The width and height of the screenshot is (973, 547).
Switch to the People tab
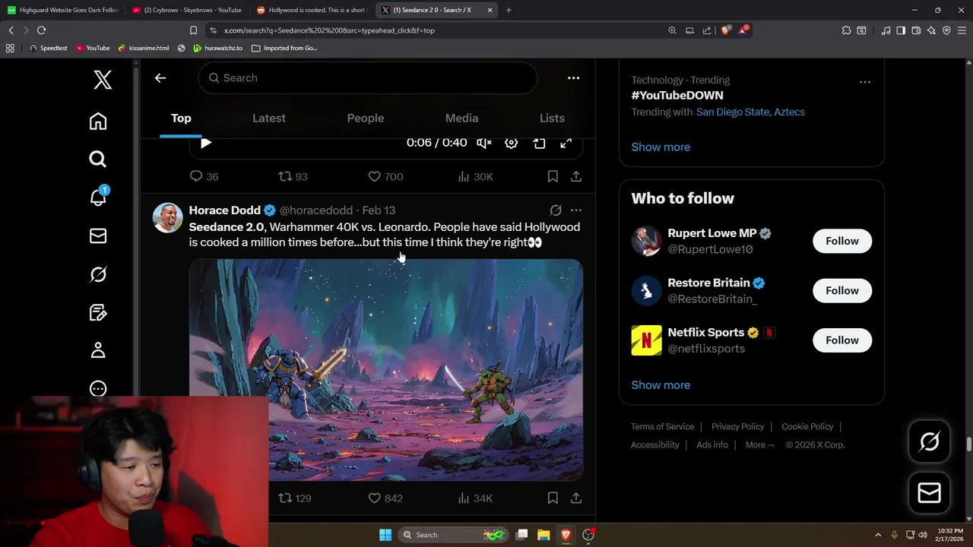pos(366,118)
